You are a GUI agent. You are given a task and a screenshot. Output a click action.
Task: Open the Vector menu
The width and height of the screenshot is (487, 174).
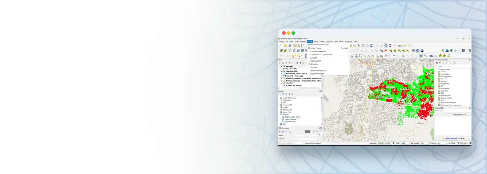pos(316,42)
